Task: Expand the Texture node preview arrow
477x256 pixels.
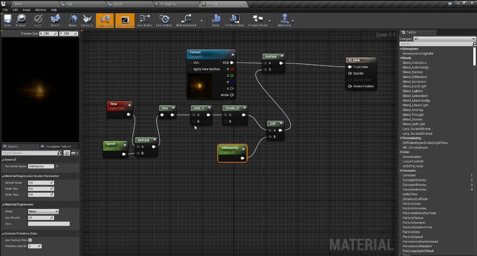Action: point(232,54)
